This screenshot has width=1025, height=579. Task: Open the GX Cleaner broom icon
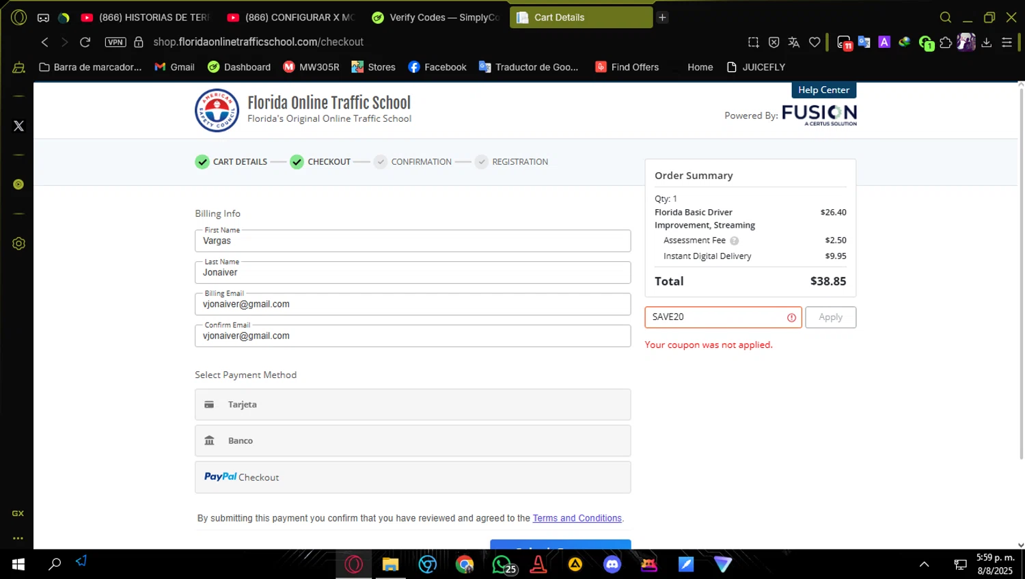click(x=19, y=67)
